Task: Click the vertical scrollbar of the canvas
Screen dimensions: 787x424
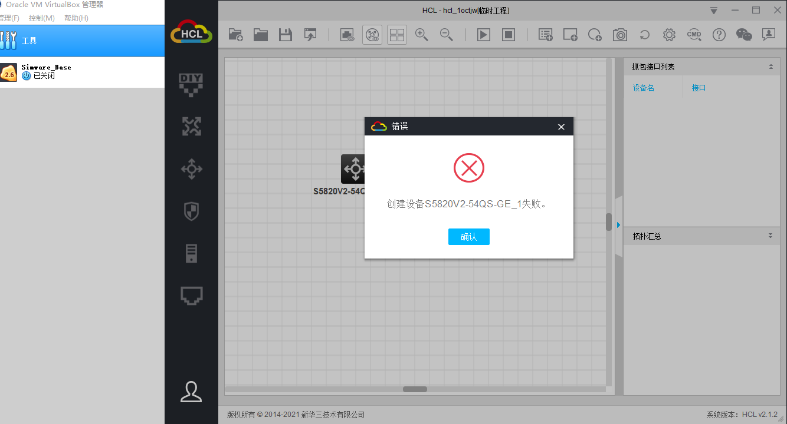Action: tap(609, 222)
